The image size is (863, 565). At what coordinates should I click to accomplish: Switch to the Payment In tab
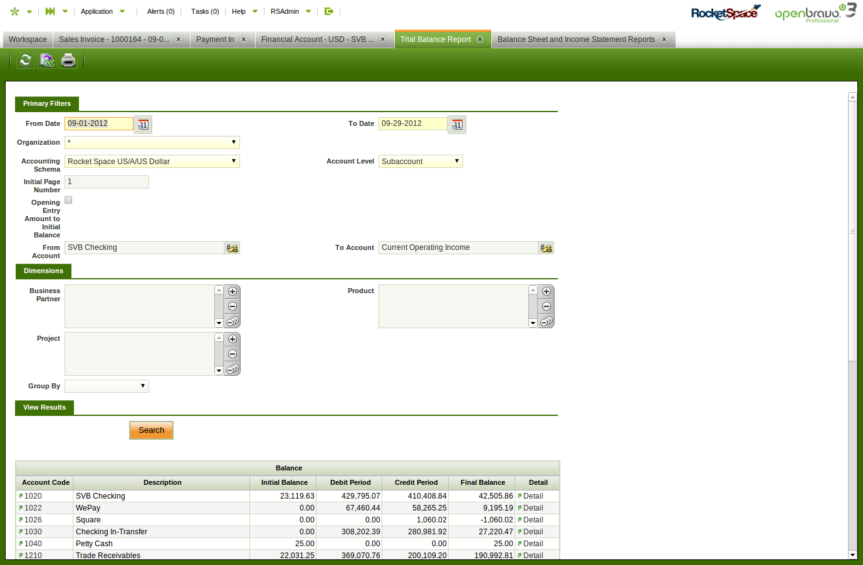(215, 39)
